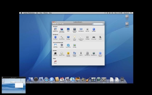Open the Window menu
Image resolution: width=152 pixels, height=95 pixels.
click(x=46, y=13)
